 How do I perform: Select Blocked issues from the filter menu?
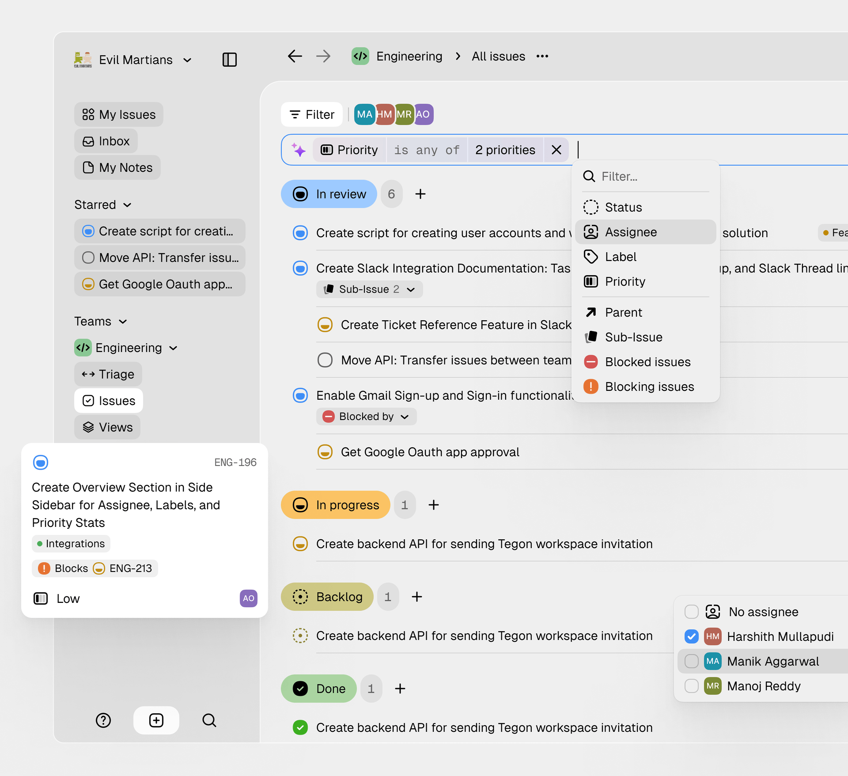pos(648,362)
